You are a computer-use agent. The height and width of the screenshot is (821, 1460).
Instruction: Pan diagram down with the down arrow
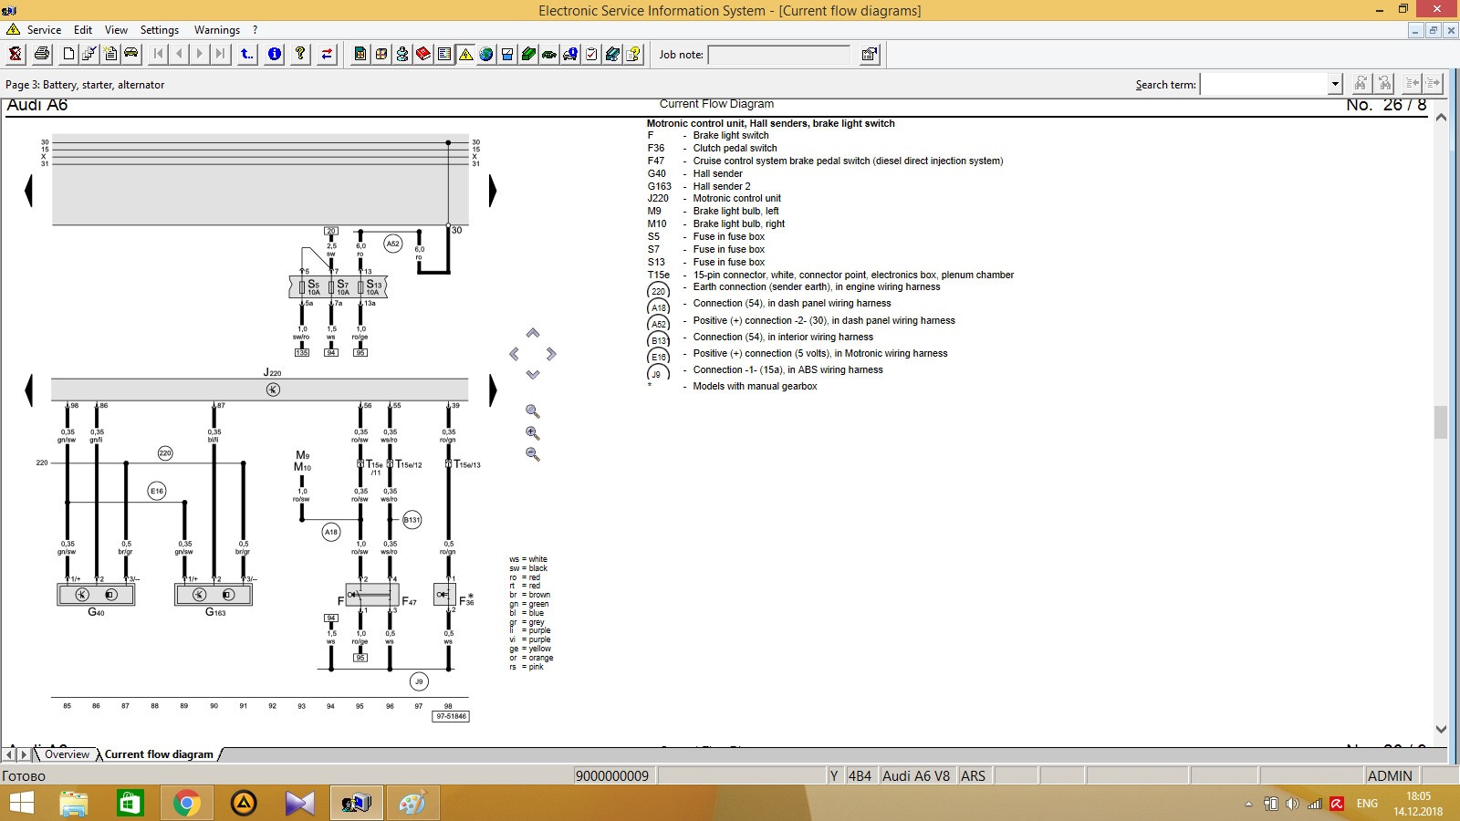tap(533, 374)
